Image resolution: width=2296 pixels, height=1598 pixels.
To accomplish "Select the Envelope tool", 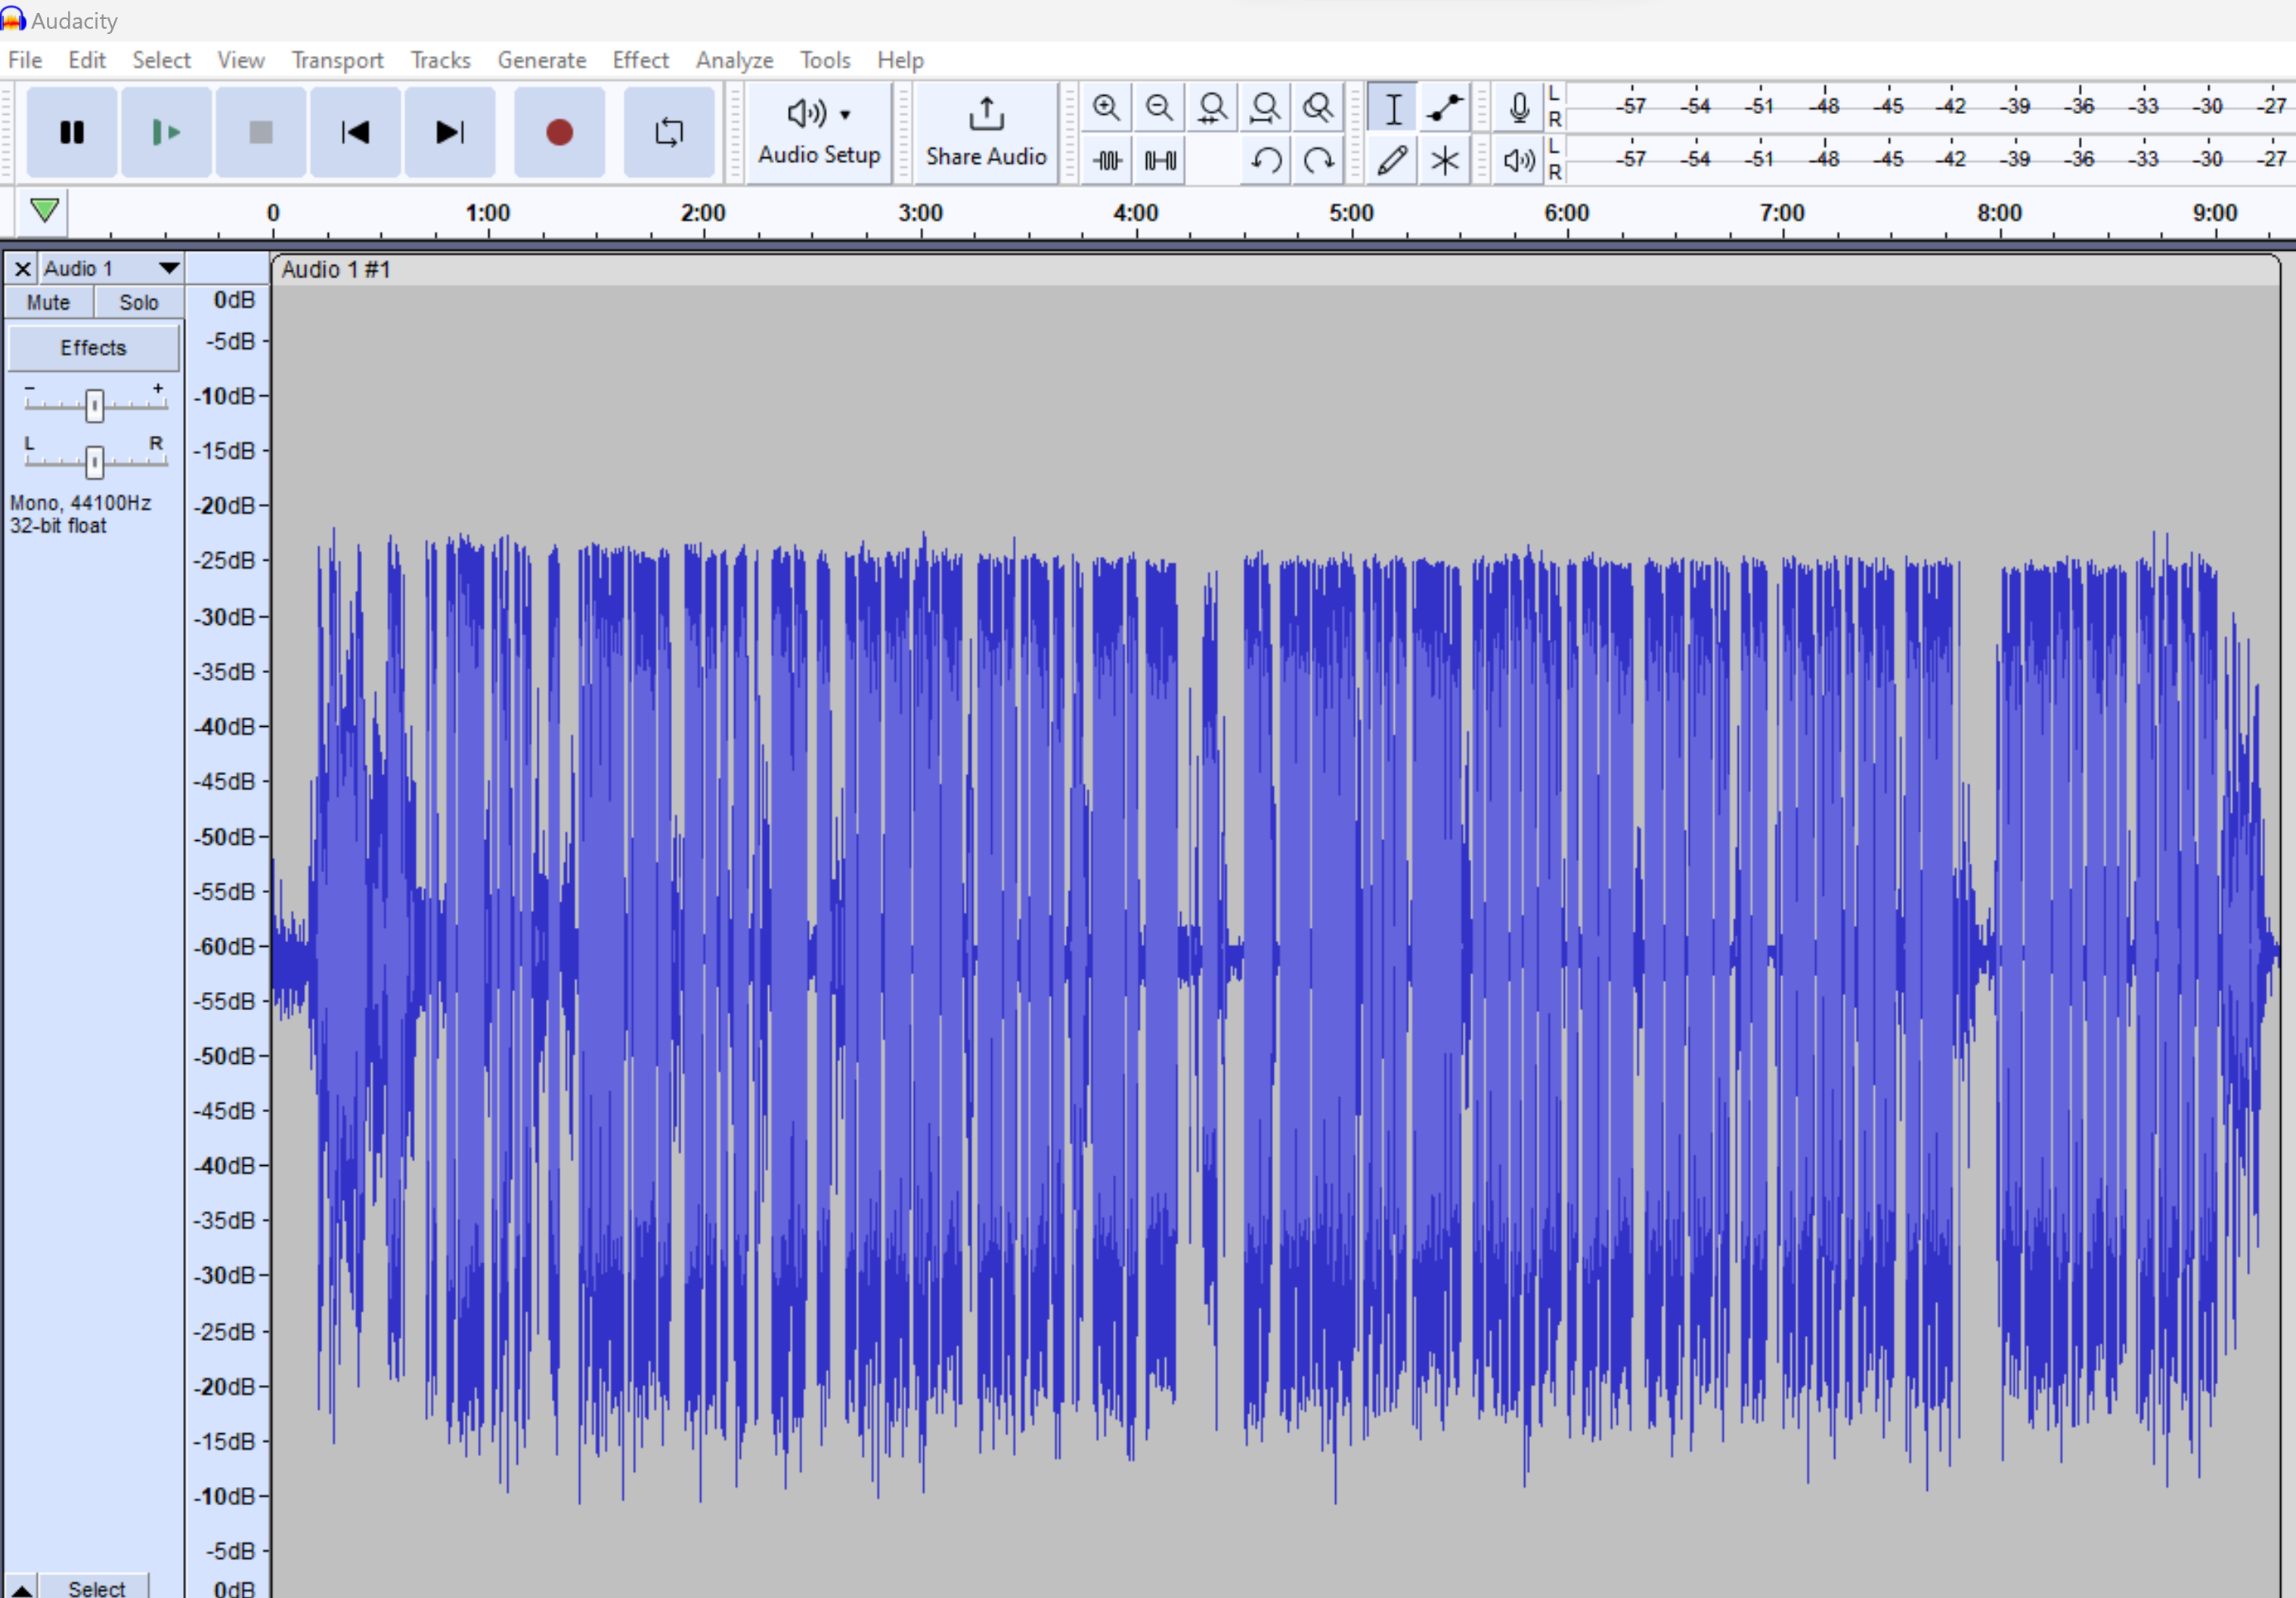I will pos(1445,108).
